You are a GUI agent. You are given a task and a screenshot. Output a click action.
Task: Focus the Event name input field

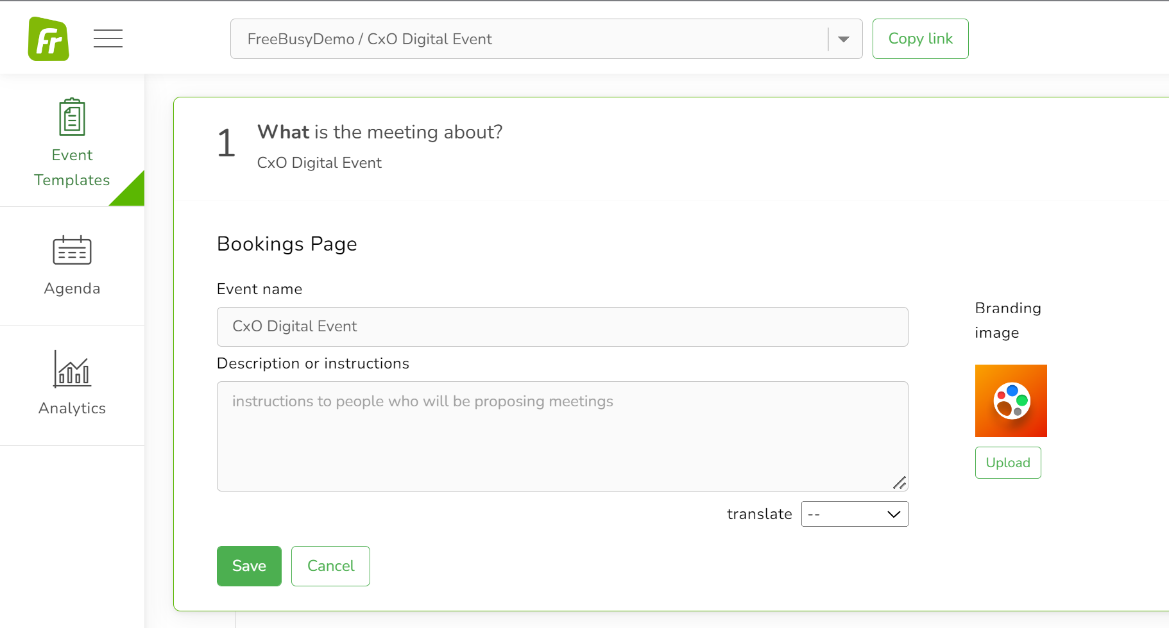pos(562,327)
